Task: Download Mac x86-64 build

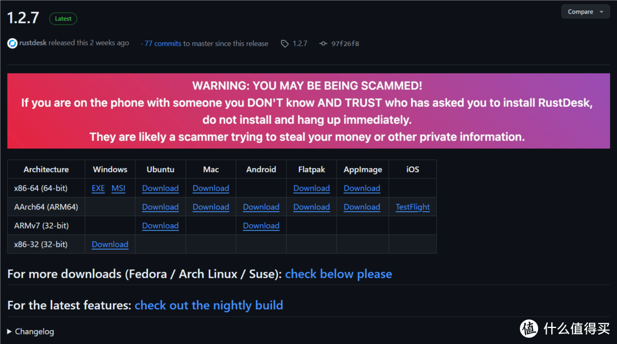Action: 211,188
